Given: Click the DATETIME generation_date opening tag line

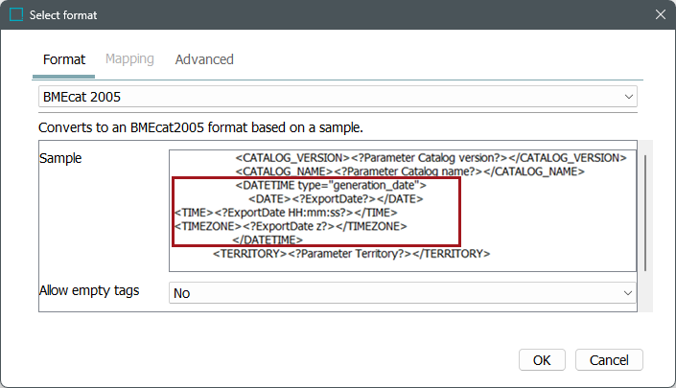Looking at the screenshot, I should pyautogui.click(x=331, y=184).
